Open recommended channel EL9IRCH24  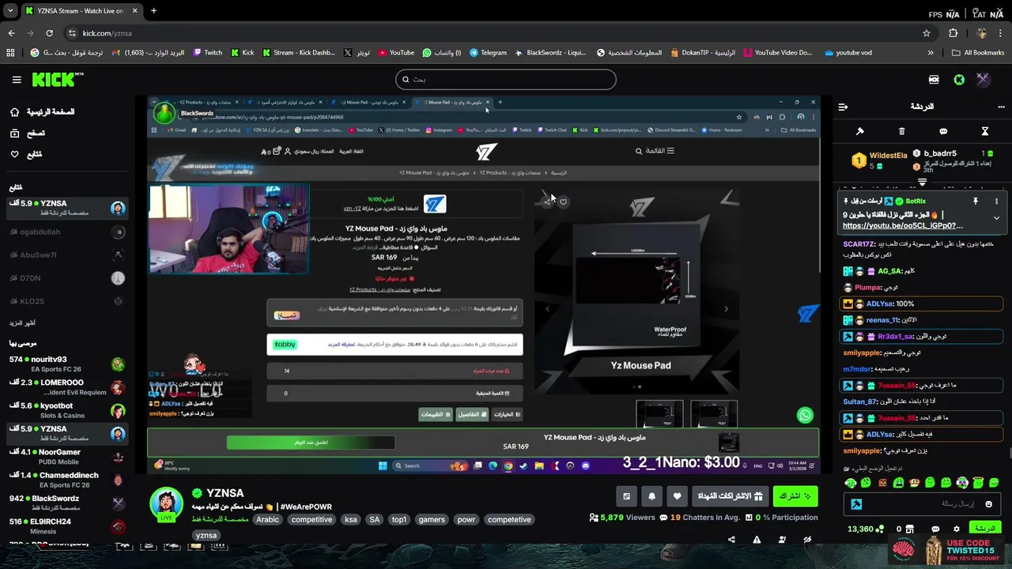pyautogui.click(x=66, y=526)
